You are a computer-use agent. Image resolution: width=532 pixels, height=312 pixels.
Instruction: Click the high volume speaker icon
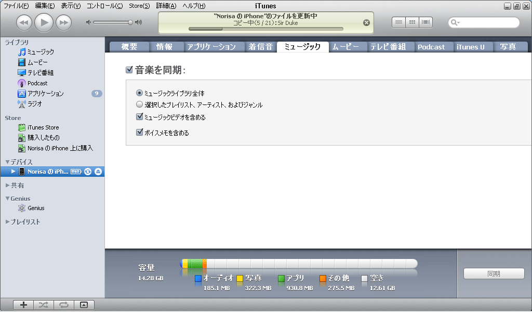138,22
